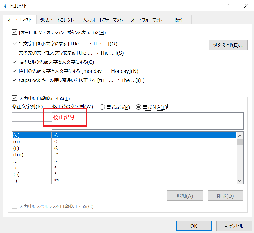
Task: Select the ... ellipsis list row
Action: tap(124, 161)
